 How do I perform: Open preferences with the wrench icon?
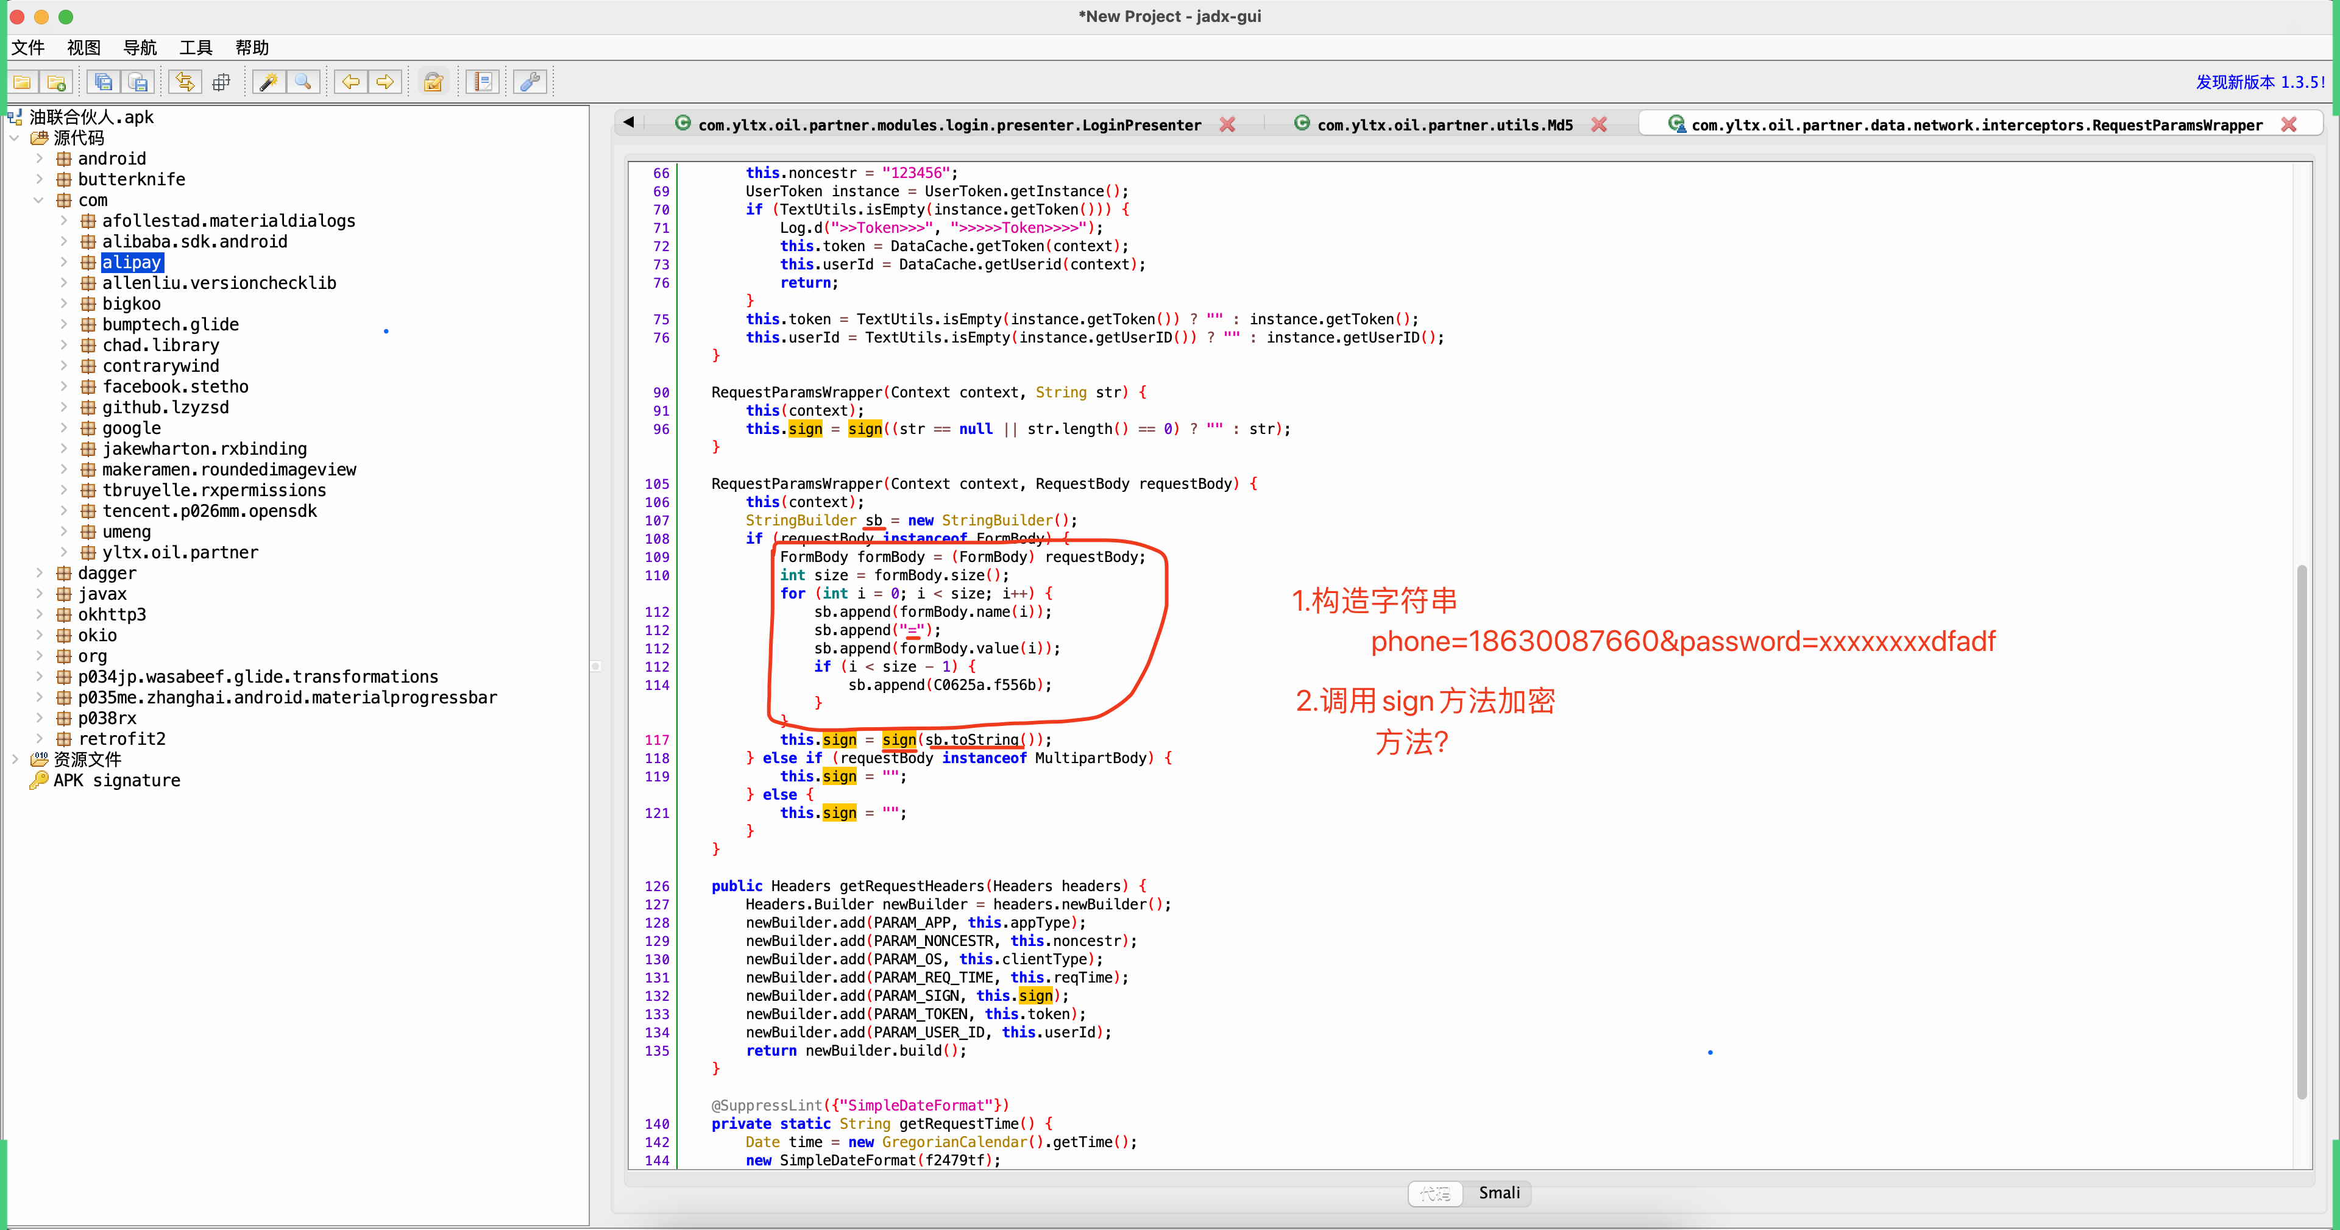pos(530,81)
